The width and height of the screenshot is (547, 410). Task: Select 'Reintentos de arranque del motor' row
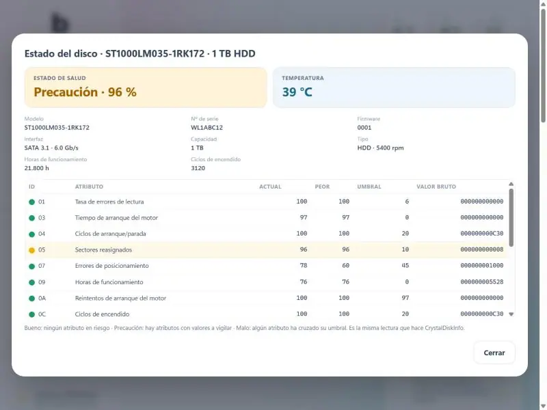(266, 298)
